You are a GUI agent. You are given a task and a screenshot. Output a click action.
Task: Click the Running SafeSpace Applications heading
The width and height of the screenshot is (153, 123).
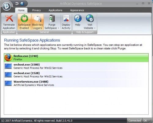tap(32, 40)
